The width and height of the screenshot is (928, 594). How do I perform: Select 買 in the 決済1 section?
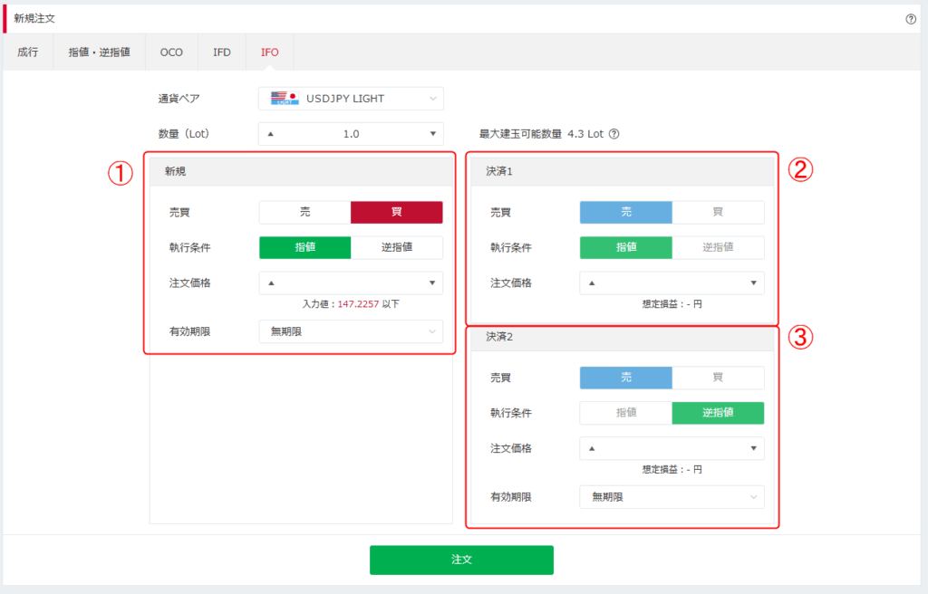pyautogui.click(x=718, y=212)
